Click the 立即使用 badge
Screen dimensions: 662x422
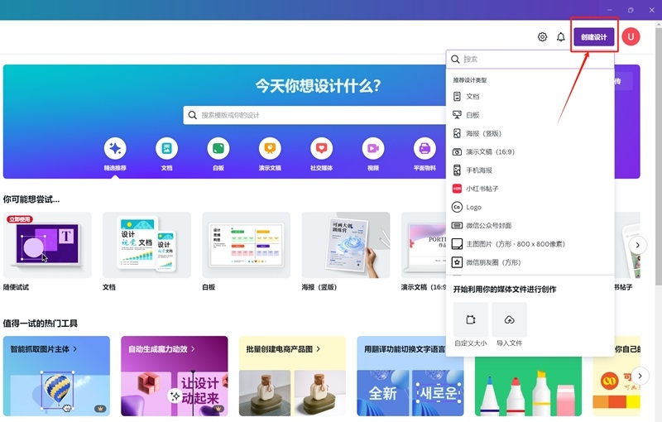[x=20, y=219]
